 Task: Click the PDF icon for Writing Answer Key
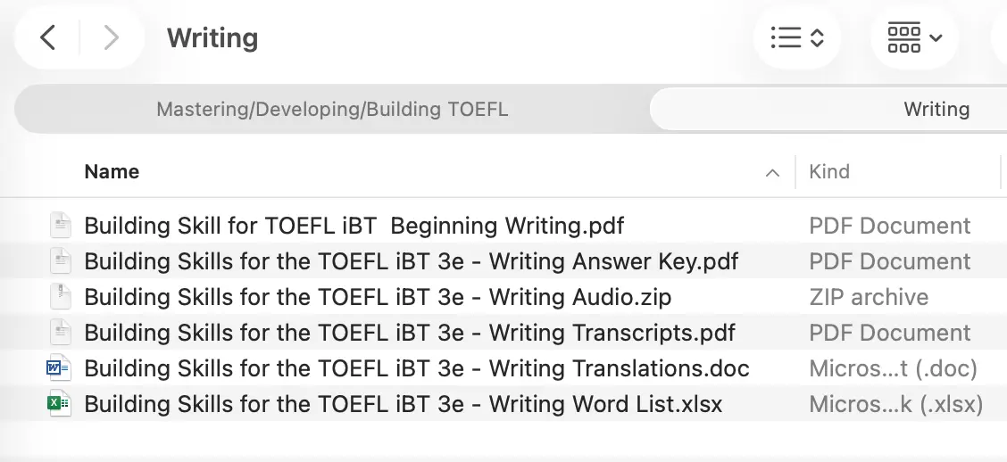coord(59,261)
